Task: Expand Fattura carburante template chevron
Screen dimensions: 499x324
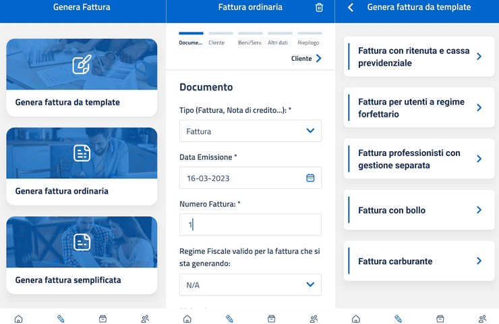Action: click(479, 261)
